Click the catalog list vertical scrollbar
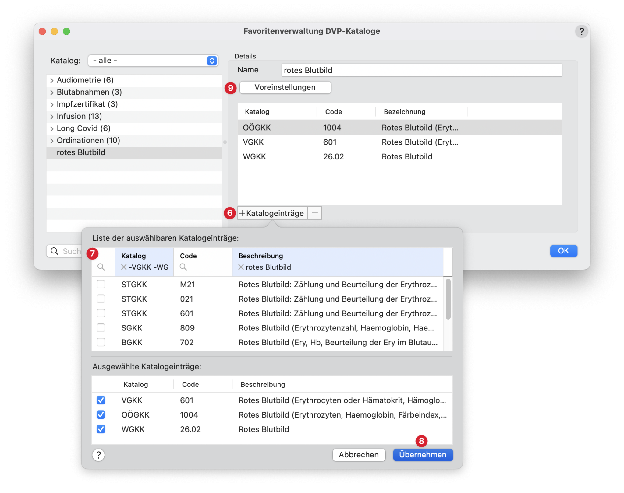 448,299
